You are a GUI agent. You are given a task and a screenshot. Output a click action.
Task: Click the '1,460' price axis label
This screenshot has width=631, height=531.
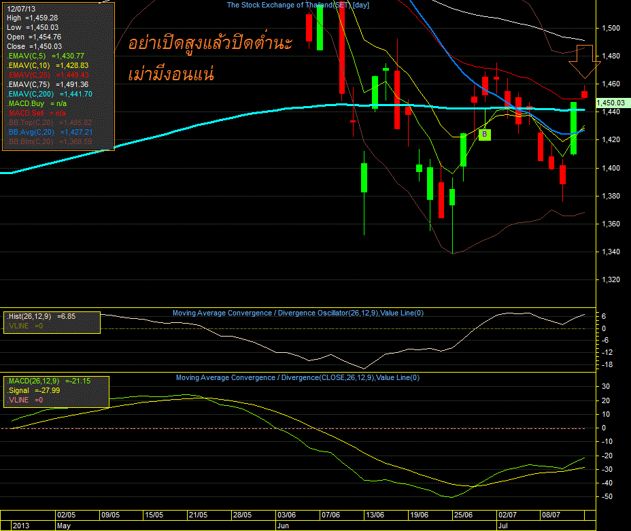click(x=611, y=84)
